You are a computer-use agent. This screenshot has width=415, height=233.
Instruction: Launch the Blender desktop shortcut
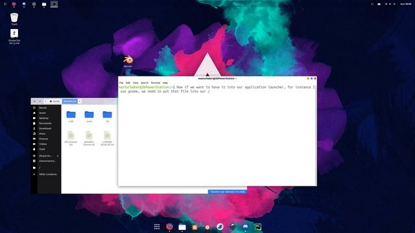128,60
